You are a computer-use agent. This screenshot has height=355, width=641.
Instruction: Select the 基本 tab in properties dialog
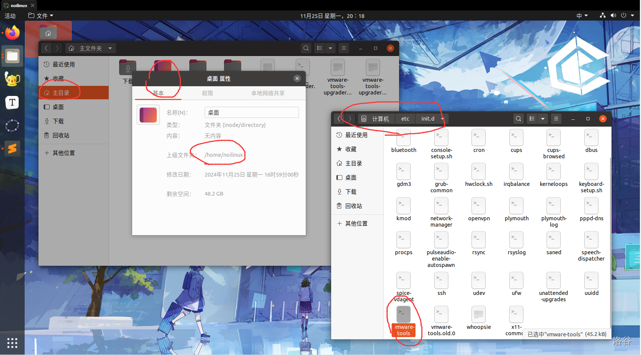158,93
